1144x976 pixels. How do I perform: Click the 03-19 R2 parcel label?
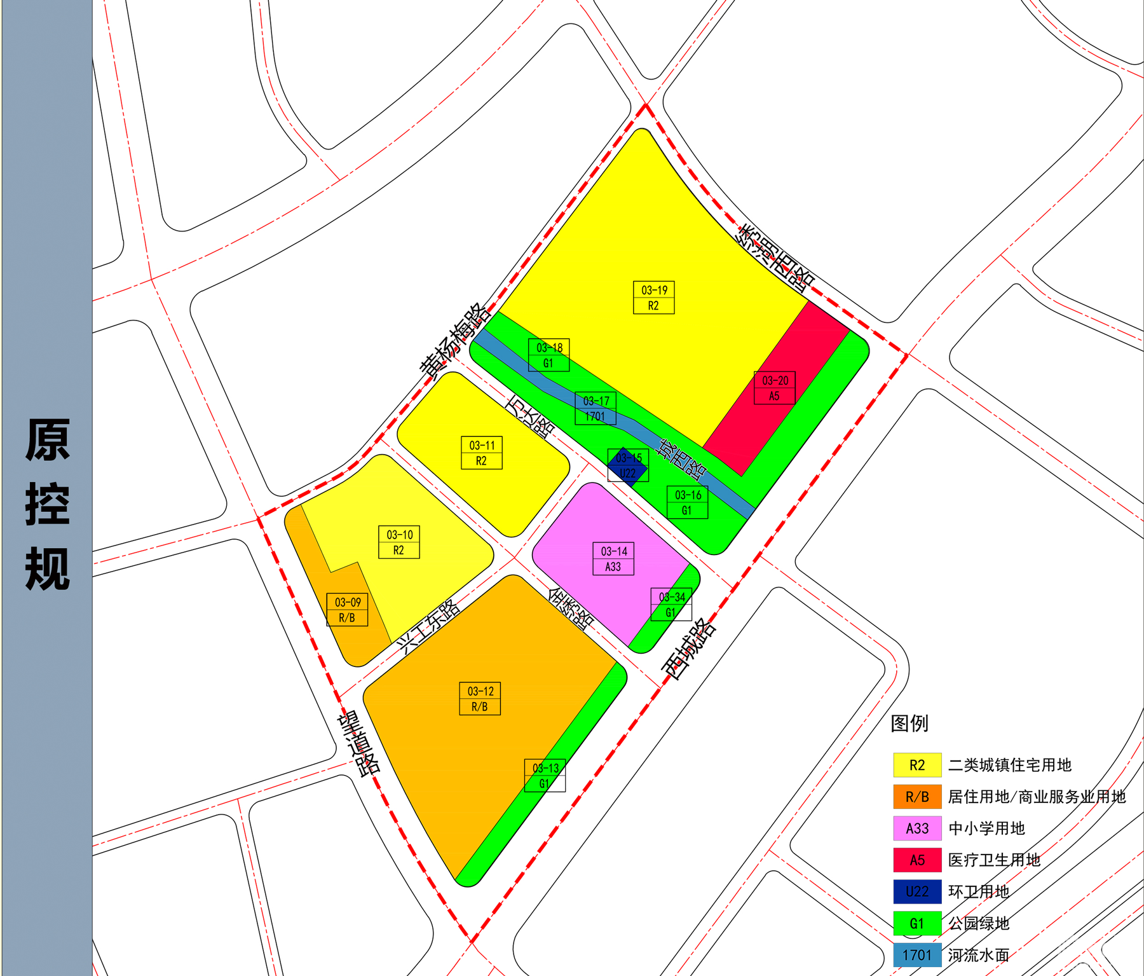(653, 298)
